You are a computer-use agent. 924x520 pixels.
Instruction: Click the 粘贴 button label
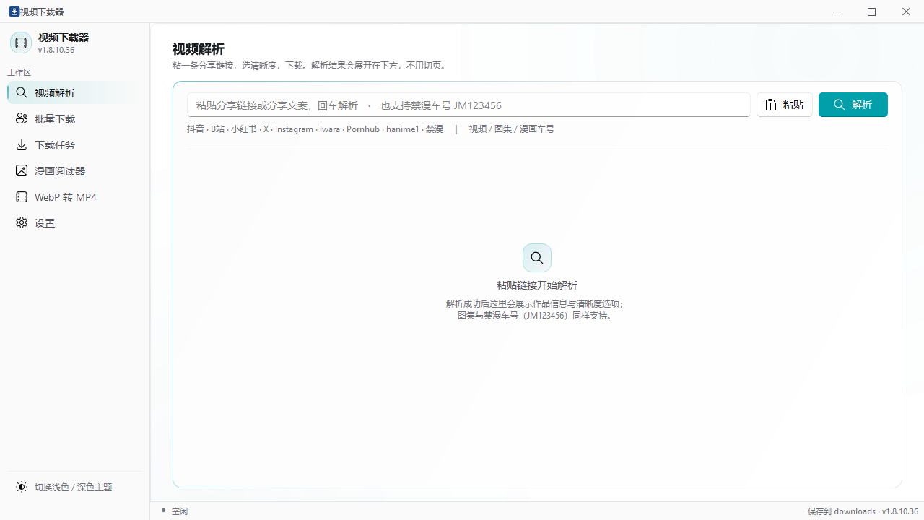click(x=793, y=105)
